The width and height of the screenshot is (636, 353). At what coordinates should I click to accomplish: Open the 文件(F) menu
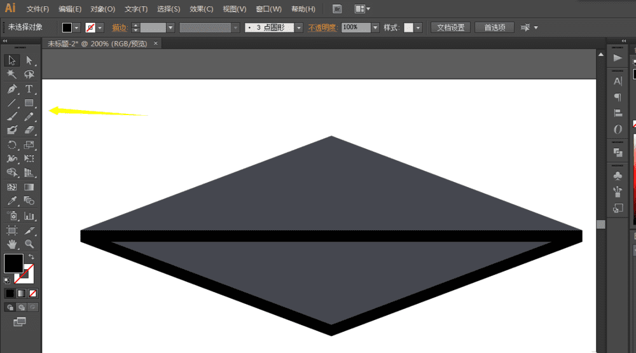click(x=38, y=9)
